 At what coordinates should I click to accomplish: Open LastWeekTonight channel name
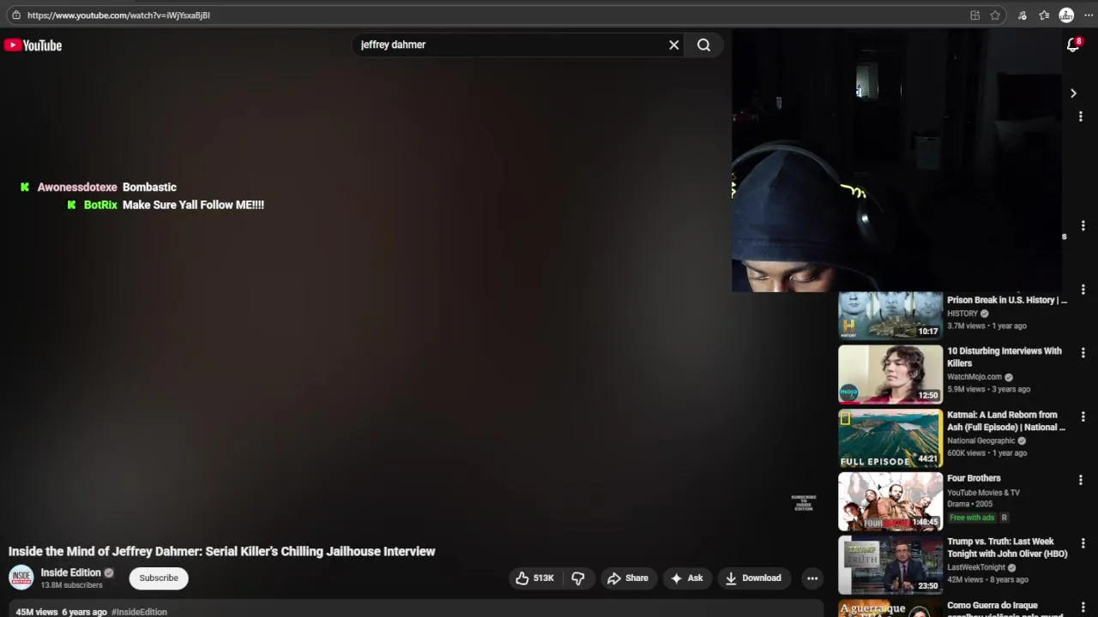pos(976,567)
